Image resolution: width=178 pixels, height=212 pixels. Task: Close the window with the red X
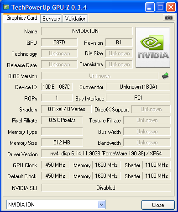coord(171,7)
